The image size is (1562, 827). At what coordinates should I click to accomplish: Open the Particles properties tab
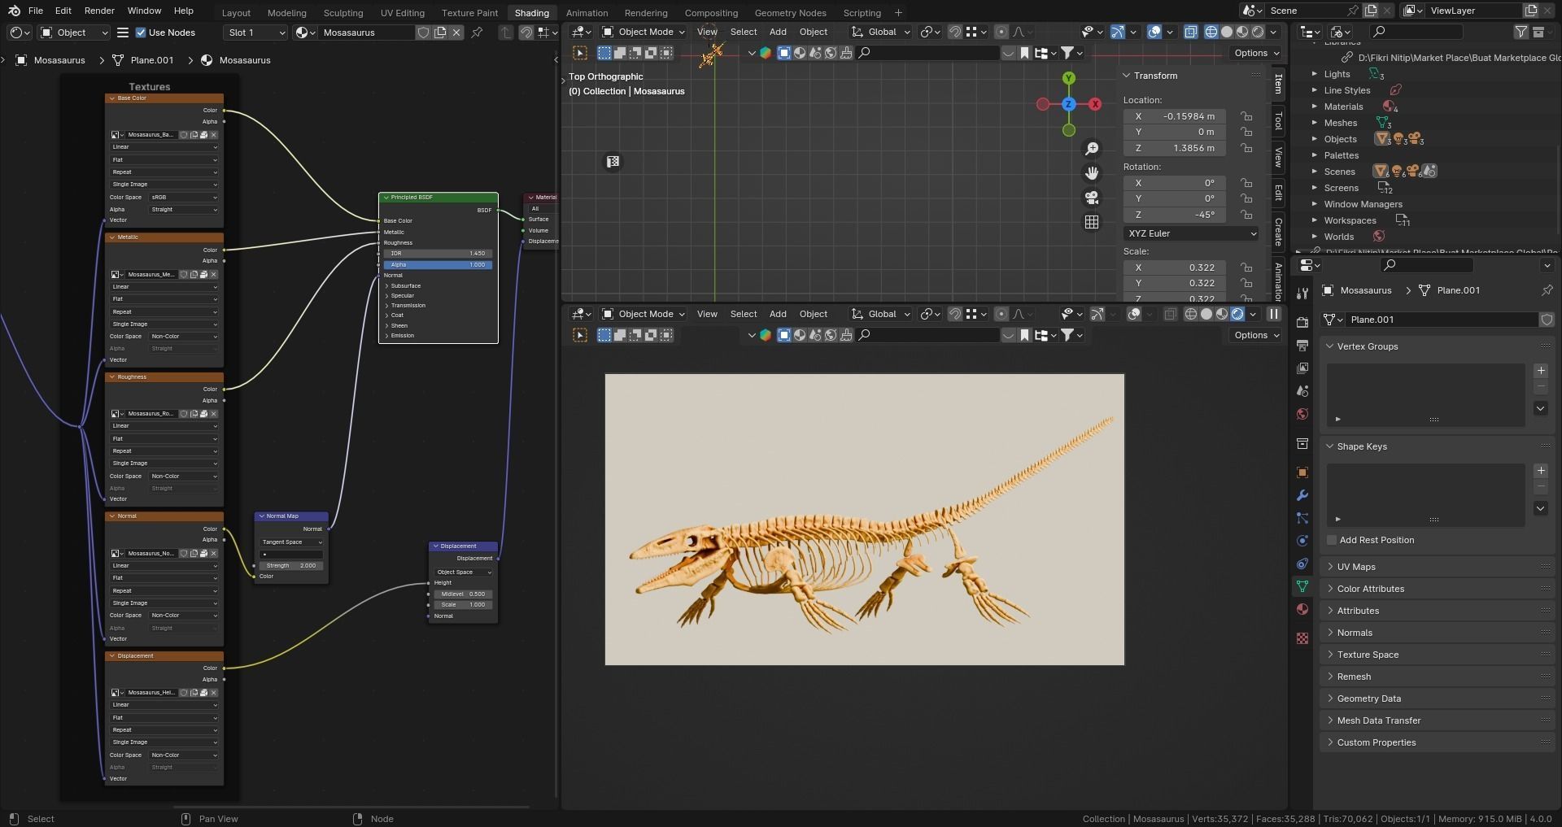coord(1302,518)
